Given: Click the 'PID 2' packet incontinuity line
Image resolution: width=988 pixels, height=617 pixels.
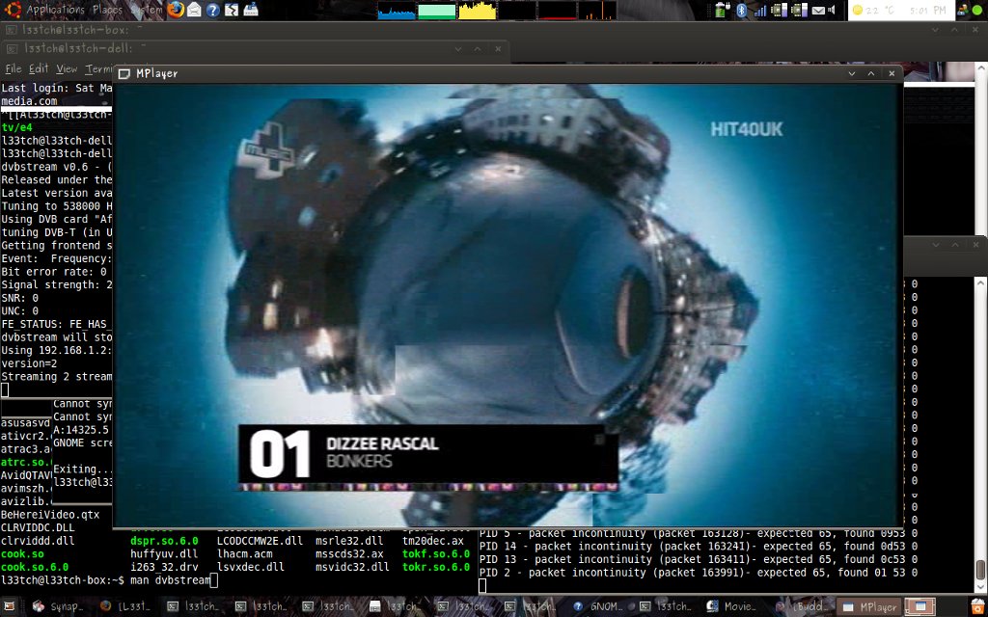Looking at the screenshot, I should pyautogui.click(x=699, y=573).
